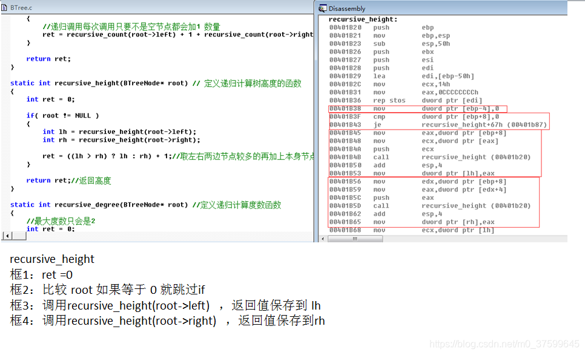Screen dimensions: 585x355
Task: Click the left scroll arrow under the BTree.c code
Action: click(x=7, y=236)
